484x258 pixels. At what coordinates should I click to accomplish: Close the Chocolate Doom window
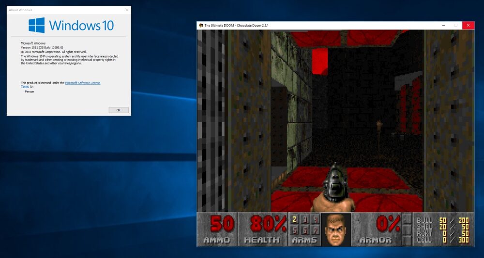pos(468,25)
